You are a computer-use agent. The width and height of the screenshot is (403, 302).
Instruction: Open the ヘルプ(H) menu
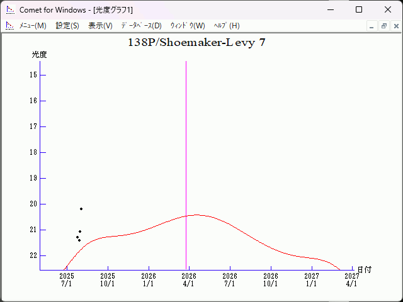pos(227,26)
